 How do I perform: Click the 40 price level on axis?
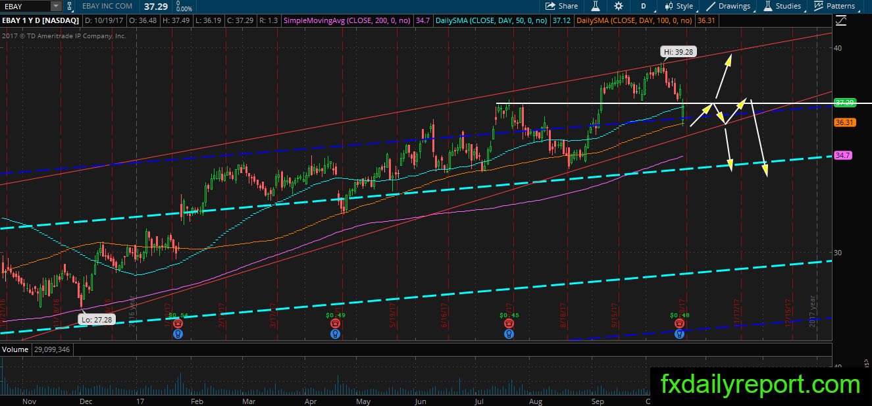point(838,47)
